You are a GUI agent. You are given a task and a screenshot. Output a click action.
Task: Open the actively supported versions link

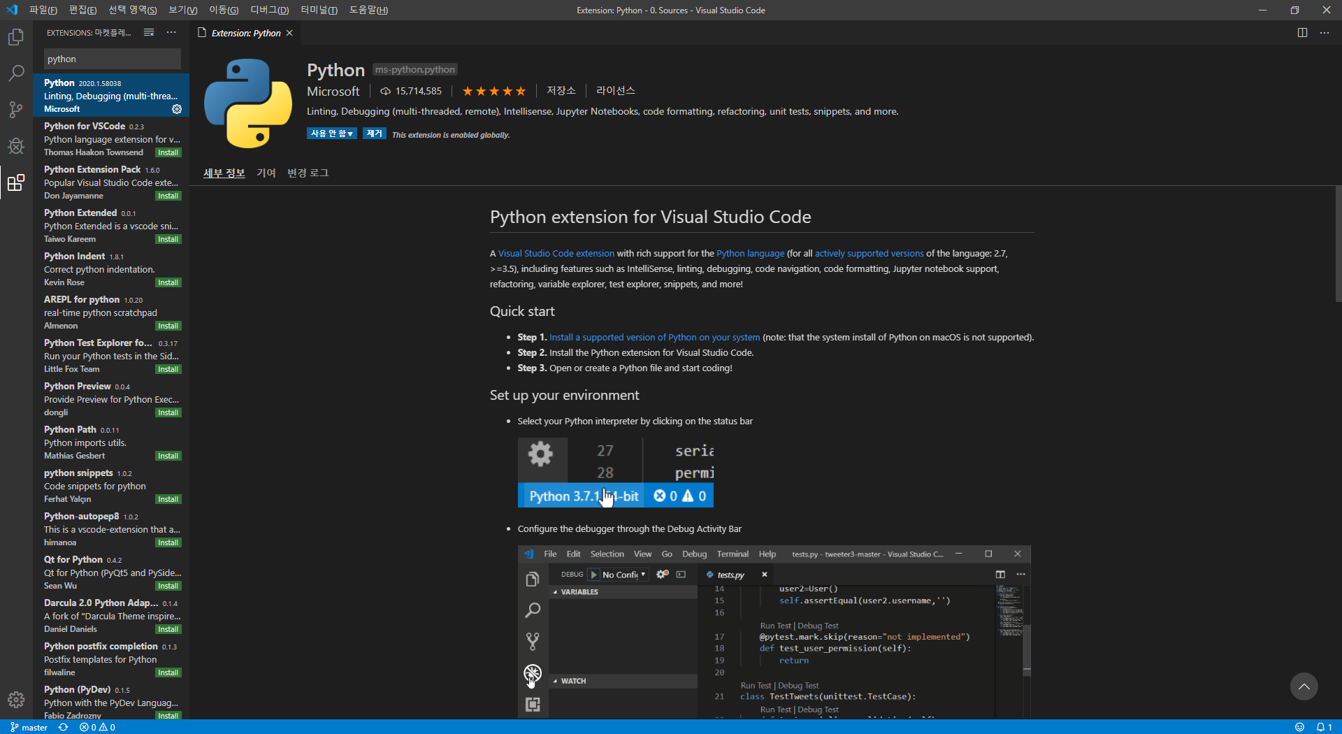tap(869, 254)
